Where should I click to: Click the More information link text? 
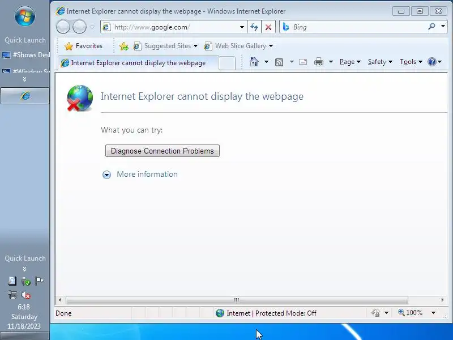tap(147, 175)
